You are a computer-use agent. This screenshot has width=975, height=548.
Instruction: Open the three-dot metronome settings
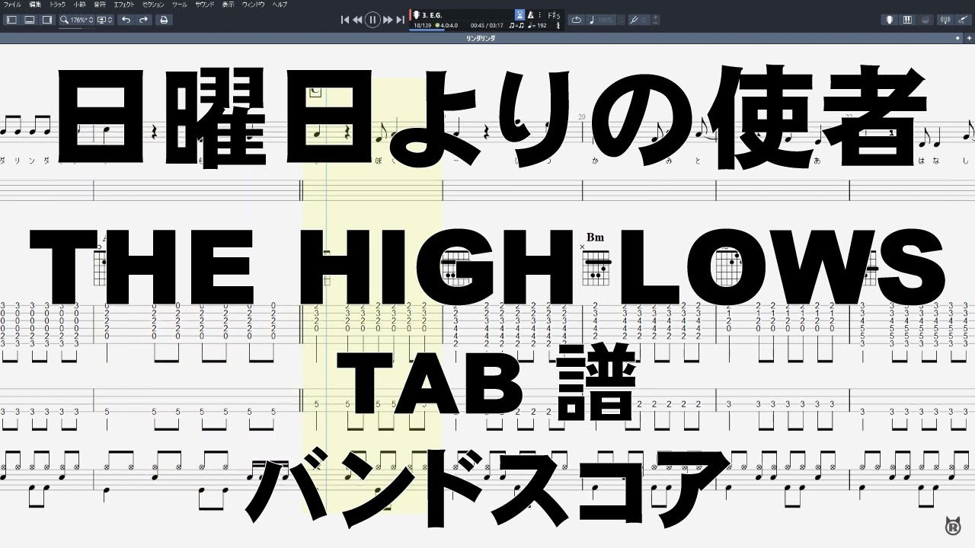tap(540, 15)
